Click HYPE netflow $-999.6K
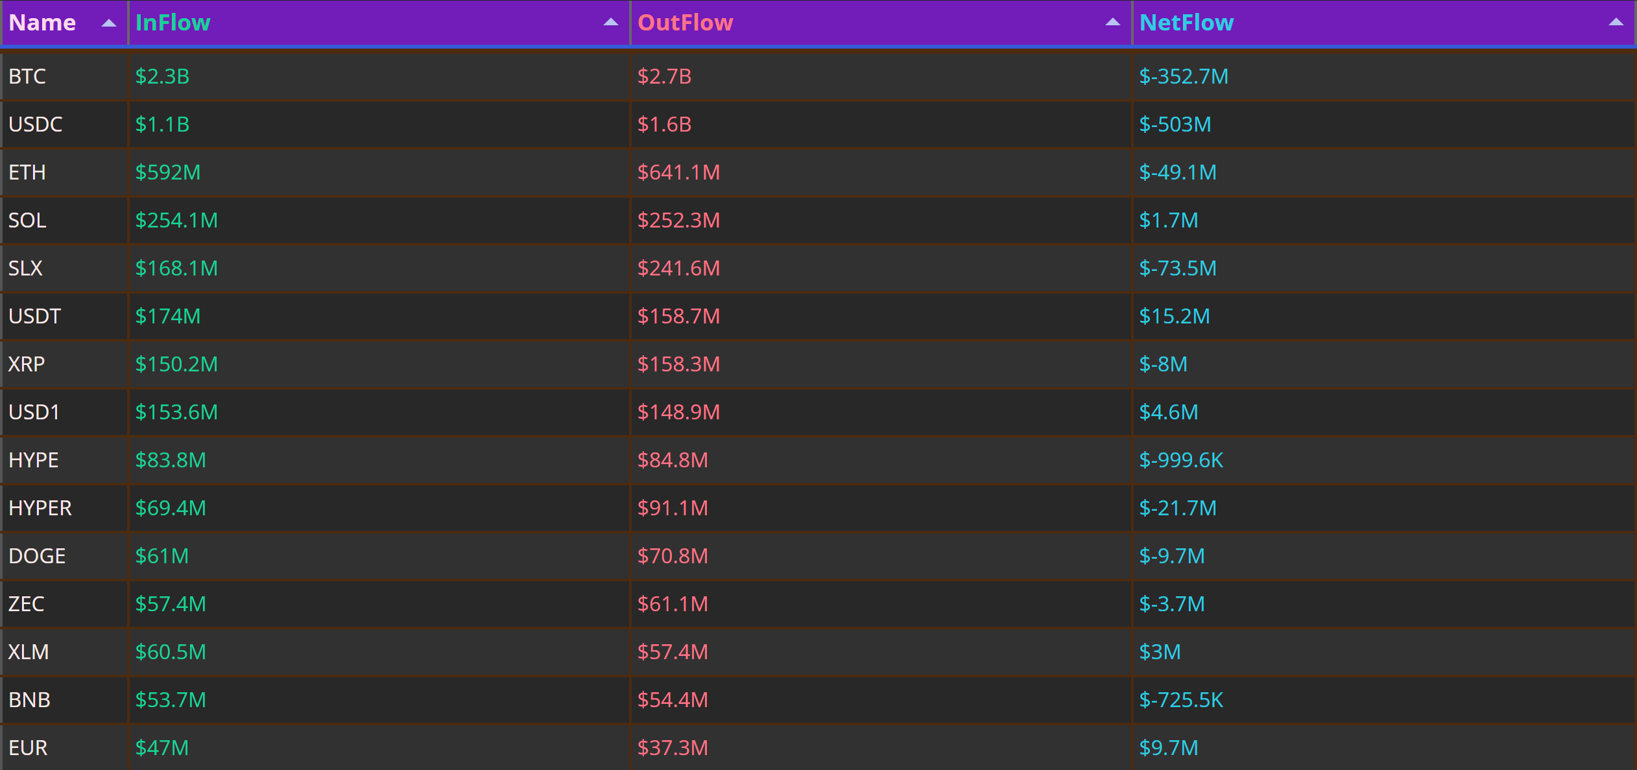 point(1181,460)
